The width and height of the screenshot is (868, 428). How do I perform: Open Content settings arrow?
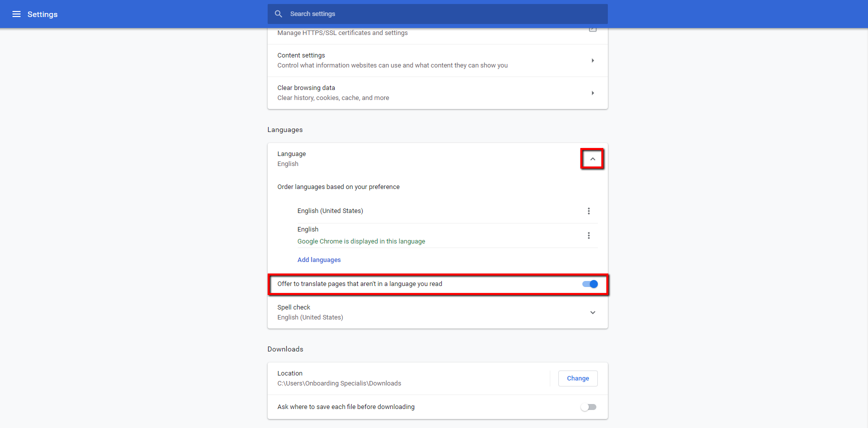click(593, 60)
